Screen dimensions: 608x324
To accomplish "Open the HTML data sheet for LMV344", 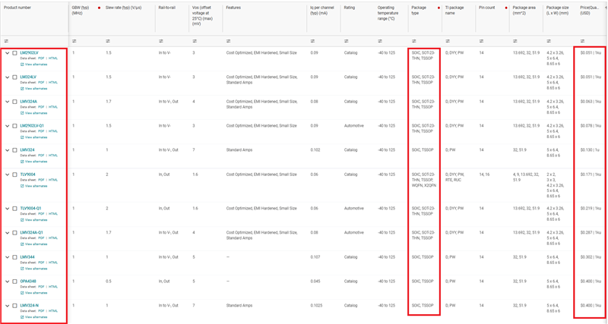I will point(53,263).
